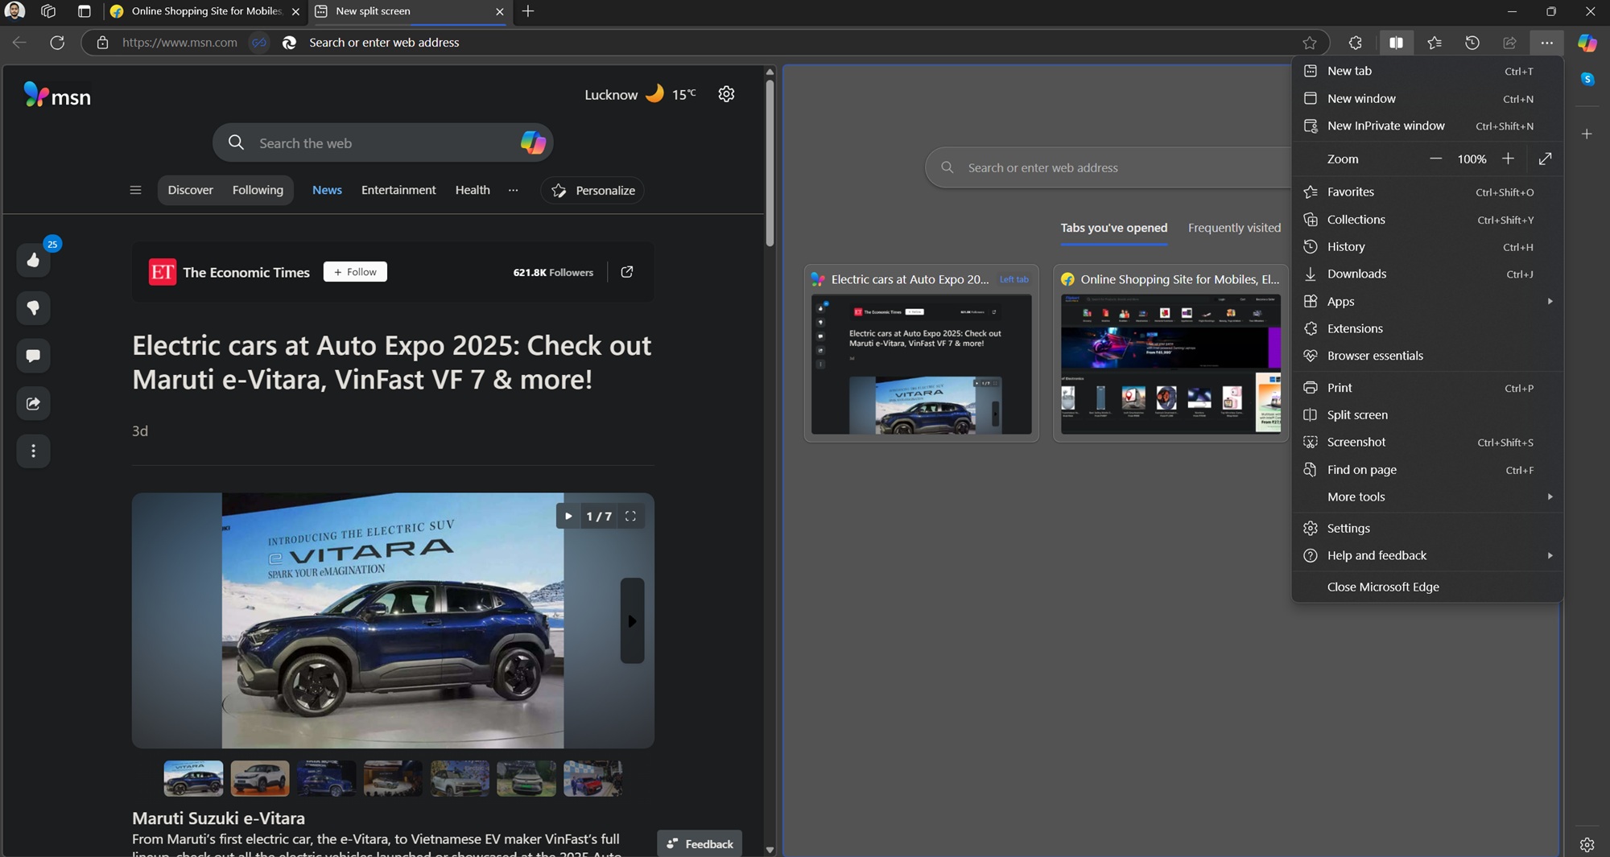Viewport: 1610px width, 857px height.
Task: Open browsing history from the toolbar clock icon
Action: [1473, 43]
